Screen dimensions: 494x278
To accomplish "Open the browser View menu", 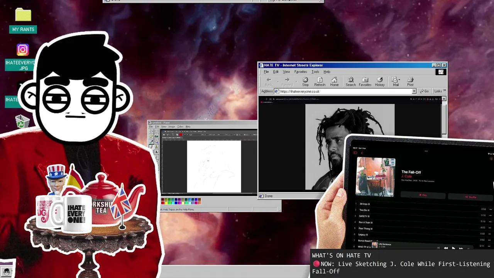I will tap(286, 72).
